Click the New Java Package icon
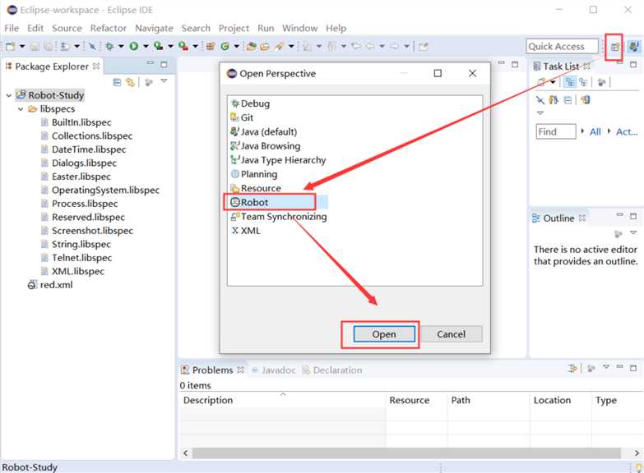 click(x=211, y=46)
